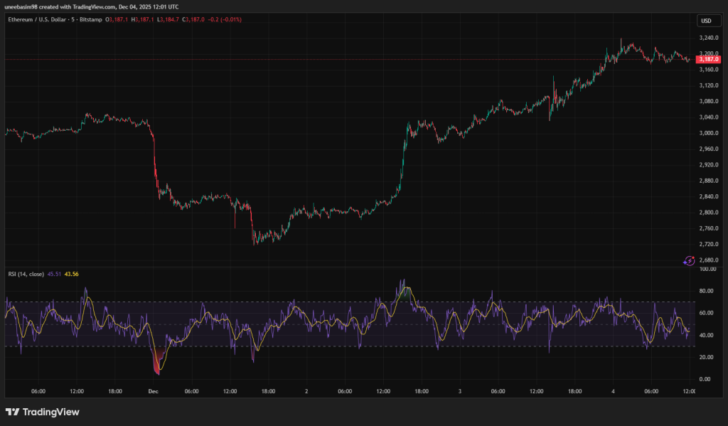
Task: Click the 3,000.0 price scale label
Action: click(x=708, y=133)
